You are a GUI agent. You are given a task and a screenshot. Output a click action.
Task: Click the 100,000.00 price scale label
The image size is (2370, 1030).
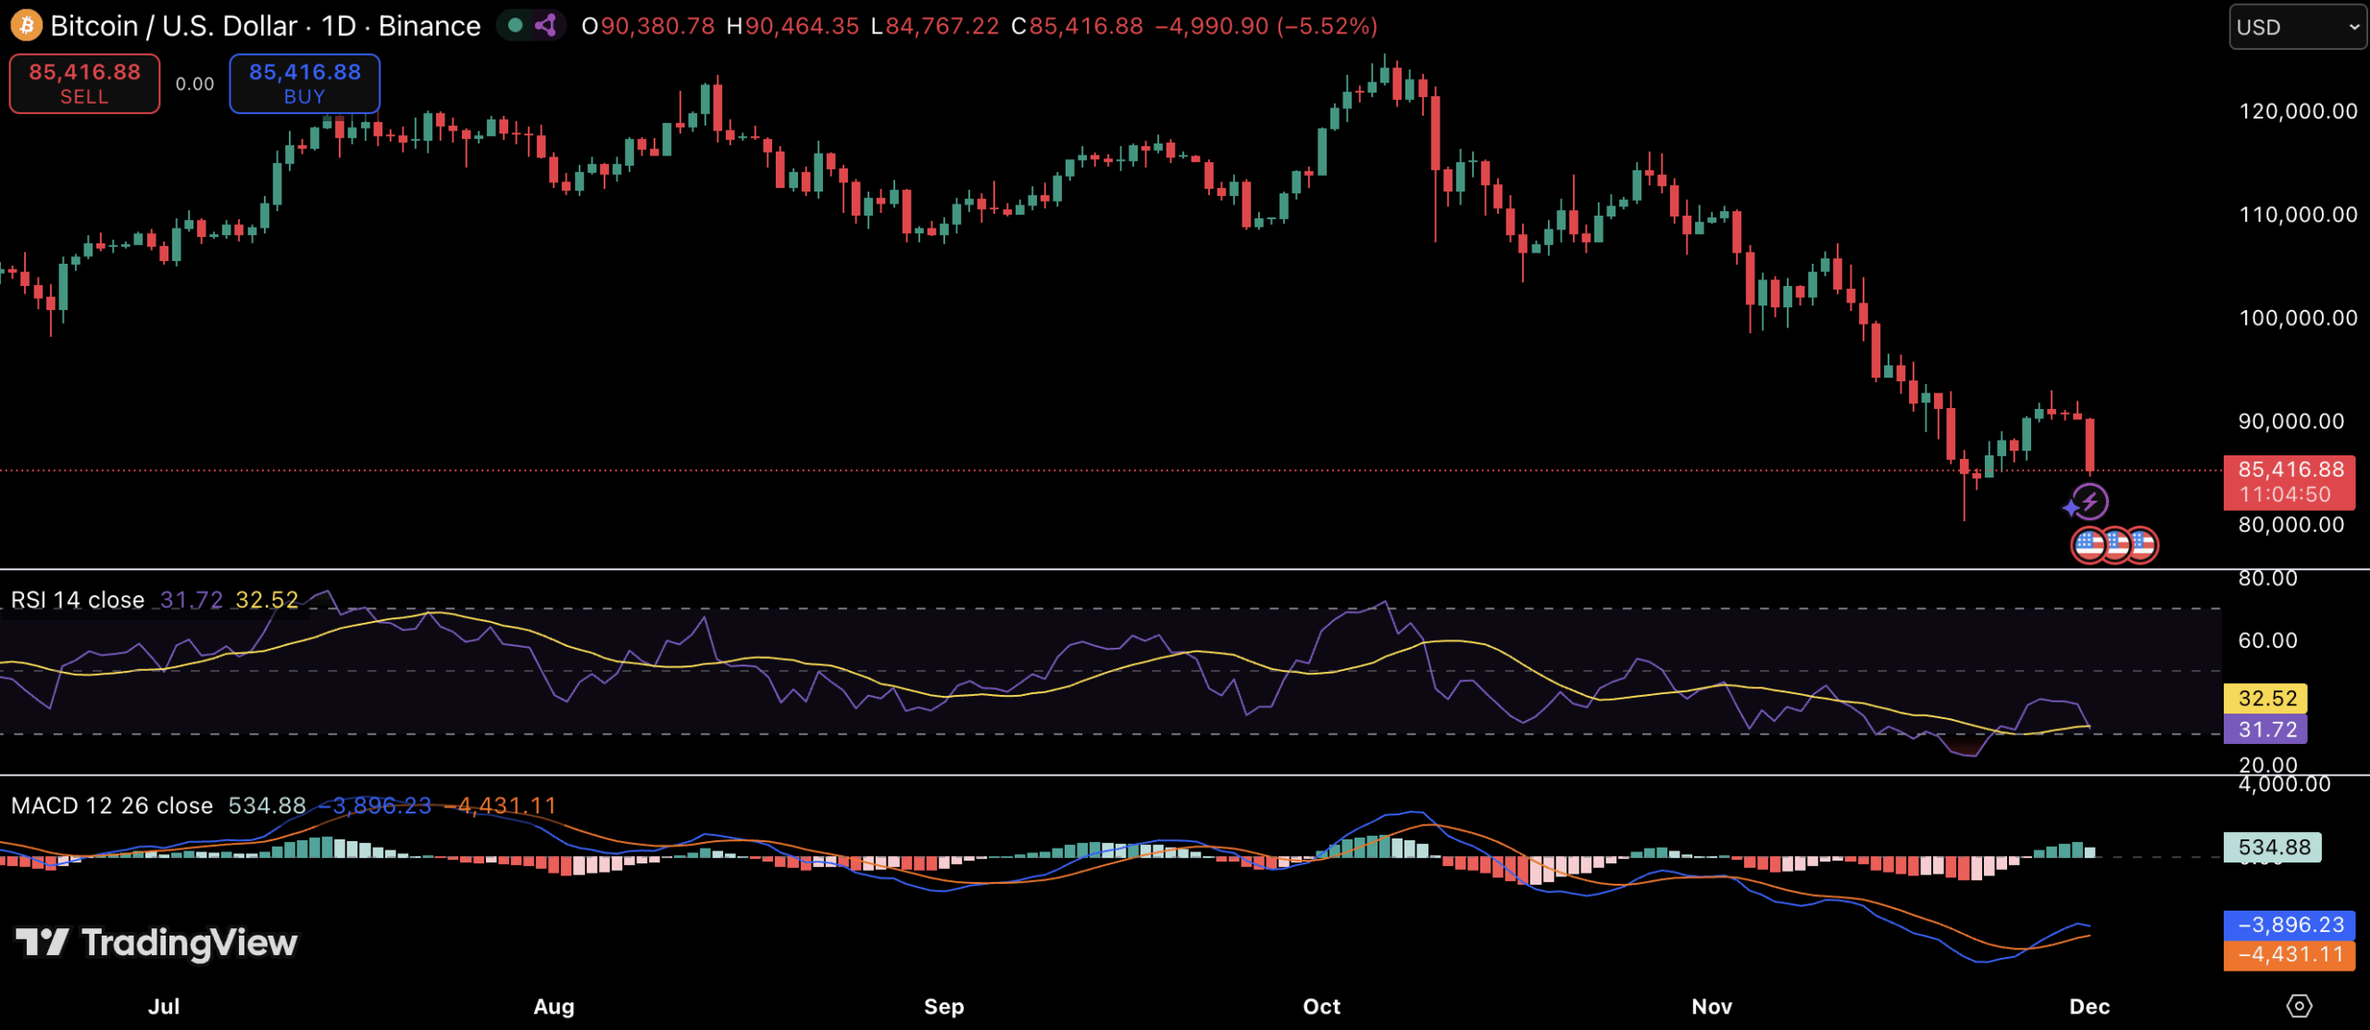(2297, 317)
